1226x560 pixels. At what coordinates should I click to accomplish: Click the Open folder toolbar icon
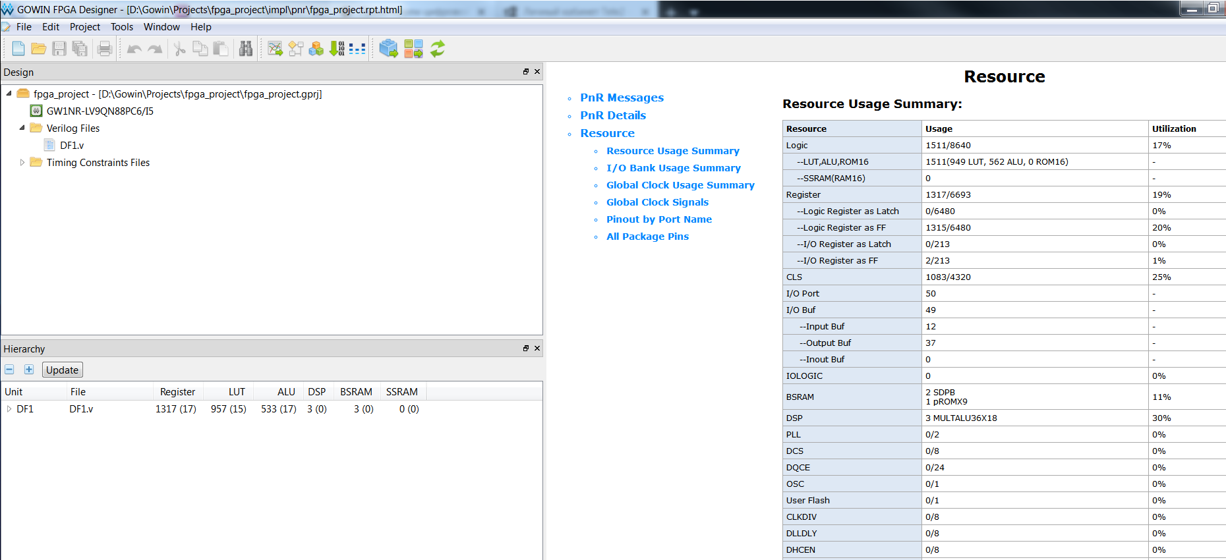pos(39,48)
